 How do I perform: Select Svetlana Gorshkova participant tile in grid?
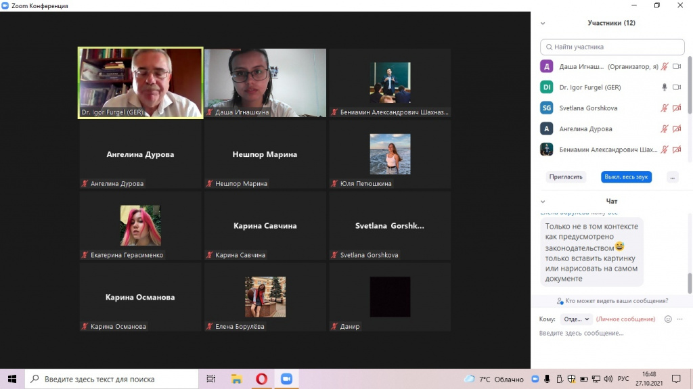point(390,225)
